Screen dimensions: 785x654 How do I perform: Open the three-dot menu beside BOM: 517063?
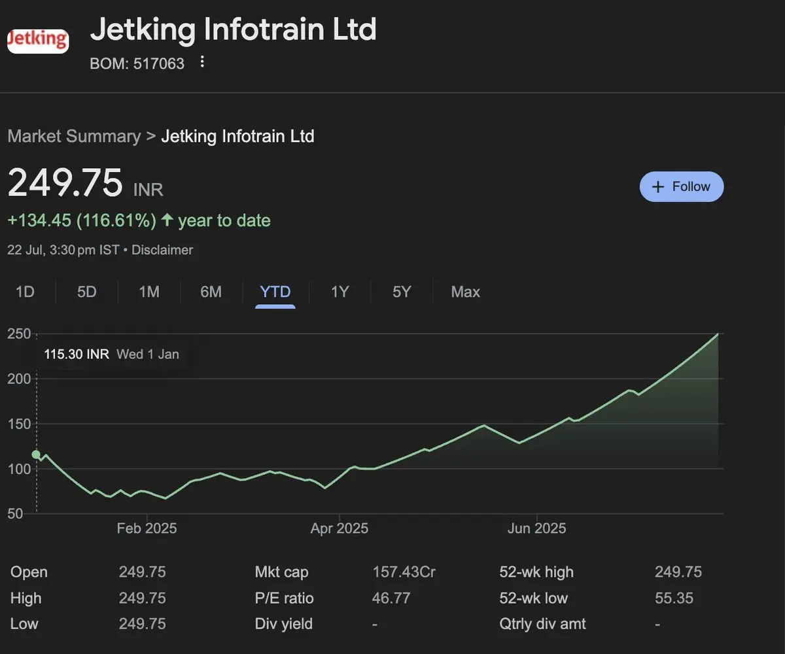tap(202, 61)
